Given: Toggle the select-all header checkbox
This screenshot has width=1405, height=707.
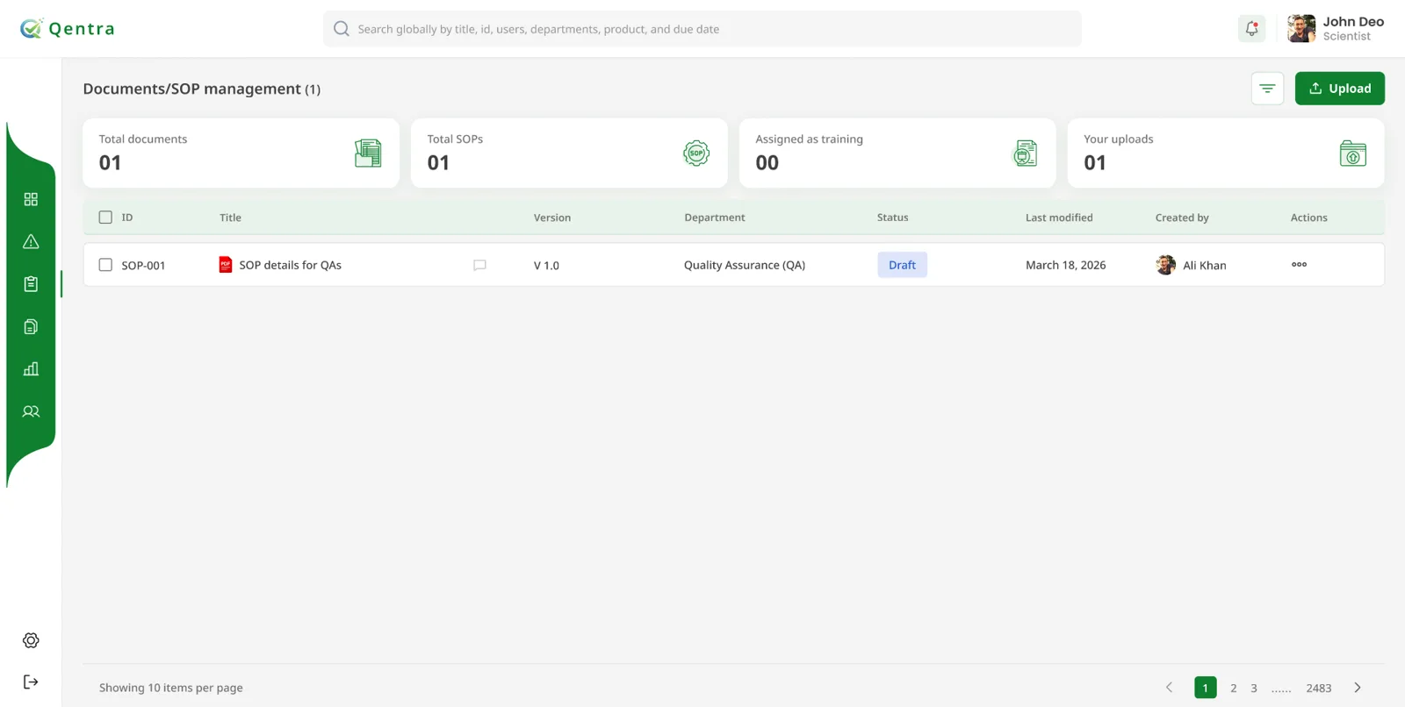Looking at the screenshot, I should [105, 218].
